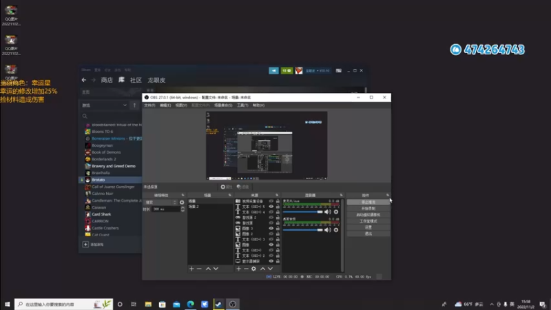Open the transition type dropdown in OBS
This screenshot has height=310, width=551.
(x=160, y=203)
